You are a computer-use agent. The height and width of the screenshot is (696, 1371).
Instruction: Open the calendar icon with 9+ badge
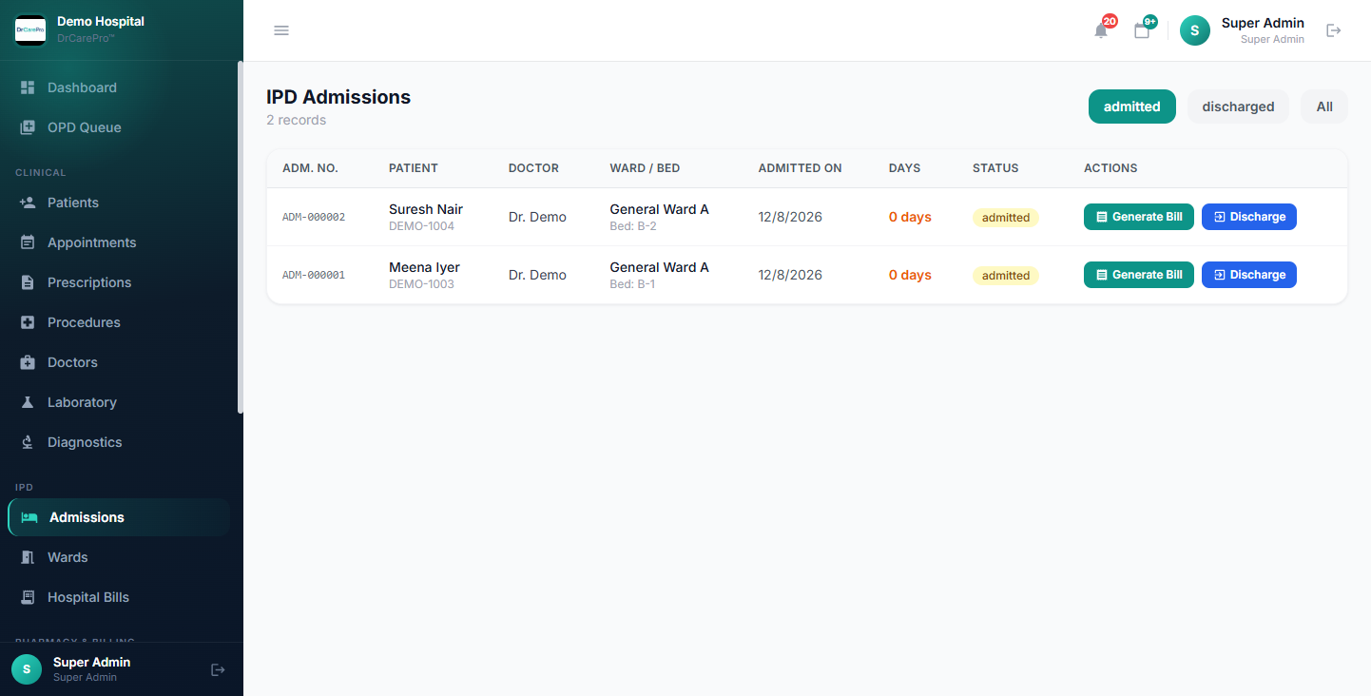point(1142,30)
